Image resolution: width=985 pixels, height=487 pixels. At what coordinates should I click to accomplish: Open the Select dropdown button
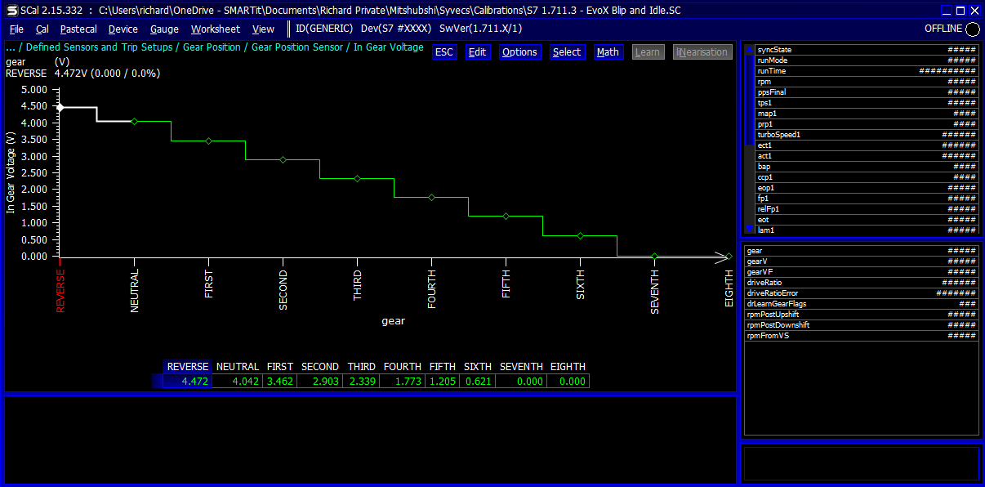point(567,52)
